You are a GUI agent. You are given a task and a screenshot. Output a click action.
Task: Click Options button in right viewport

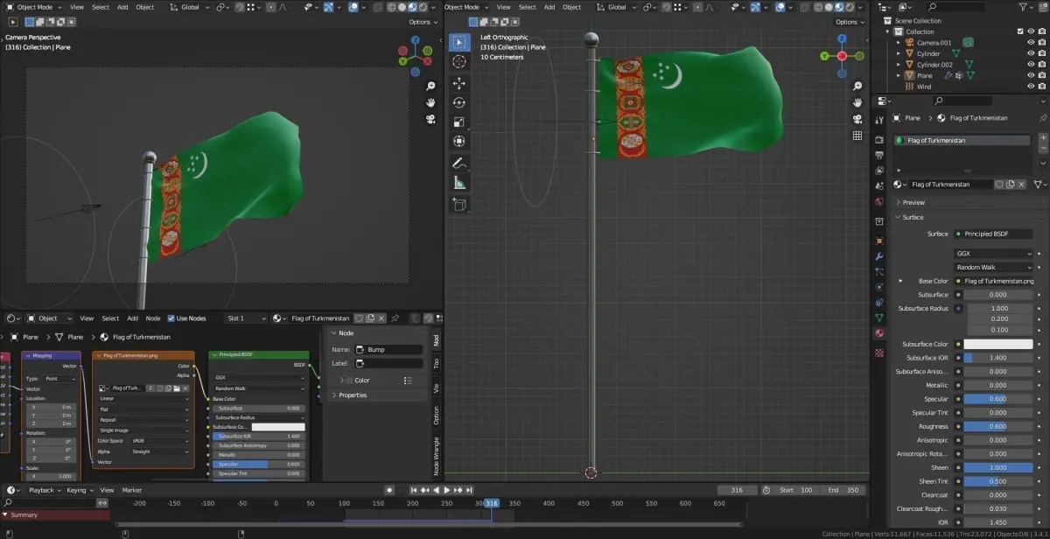(848, 22)
